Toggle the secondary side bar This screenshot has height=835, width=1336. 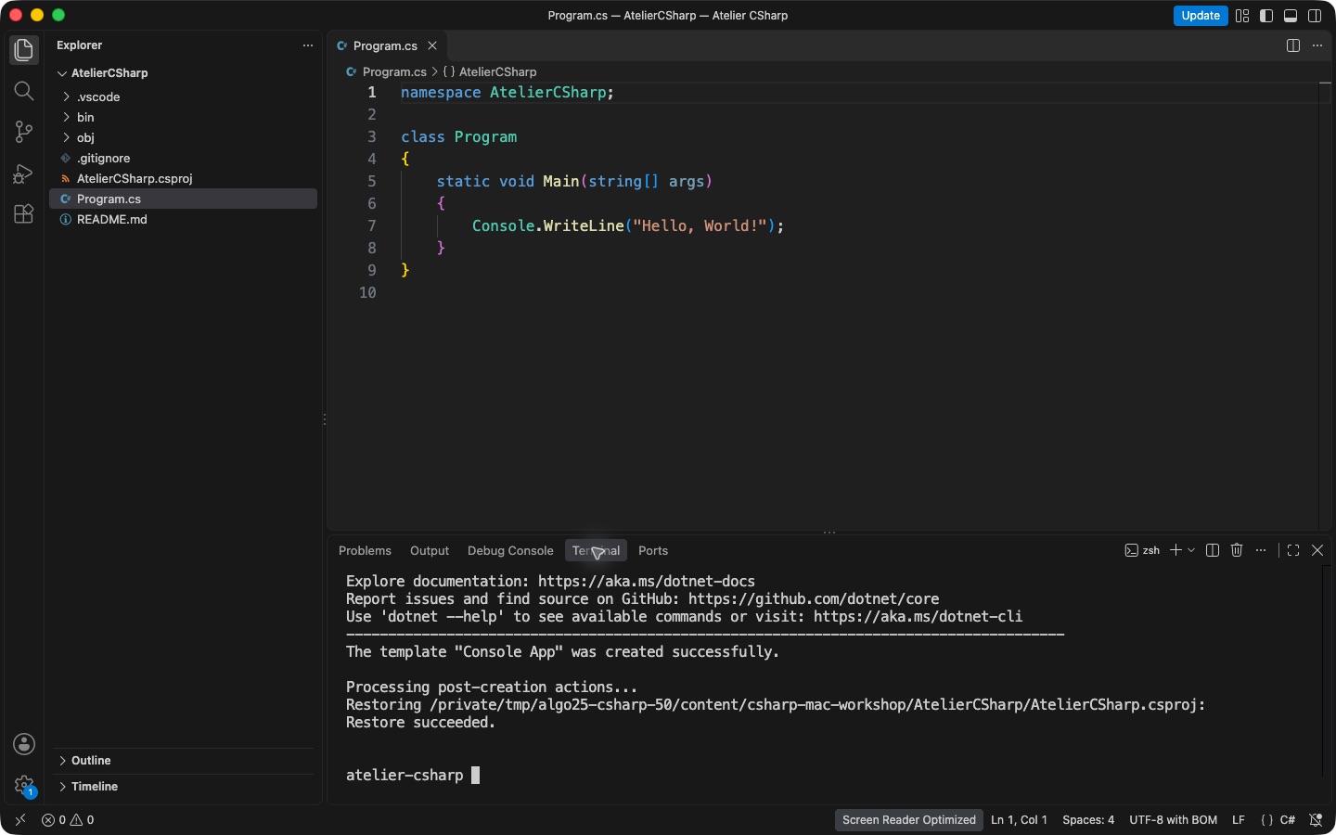(x=1315, y=16)
